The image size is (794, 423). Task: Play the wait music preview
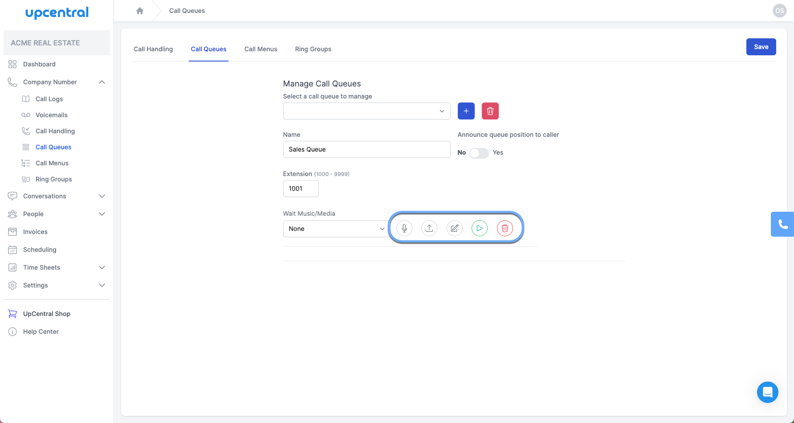pos(480,228)
